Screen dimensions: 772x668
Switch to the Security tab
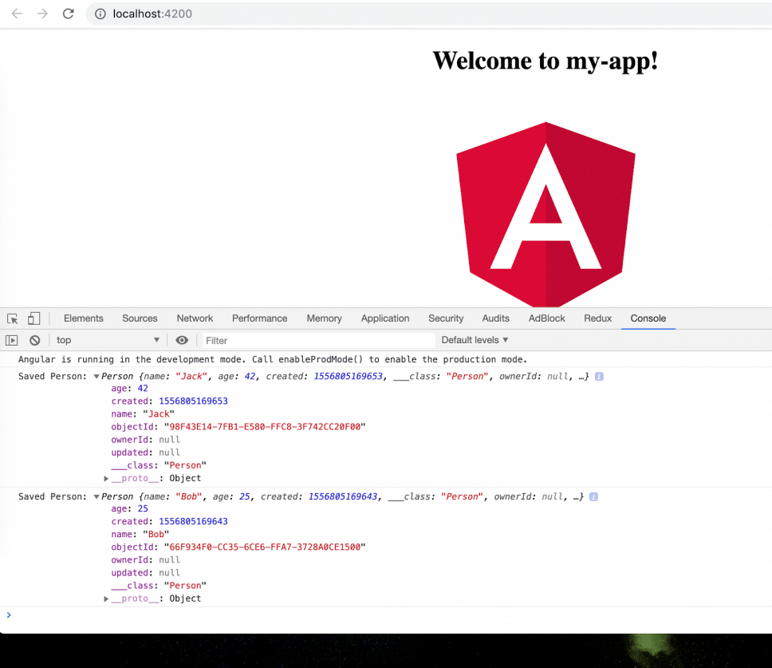tap(446, 318)
